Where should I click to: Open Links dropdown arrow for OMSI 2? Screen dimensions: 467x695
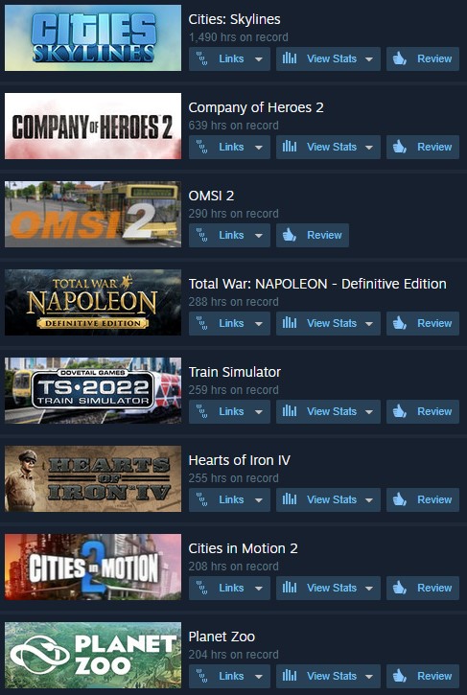[259, 236]
